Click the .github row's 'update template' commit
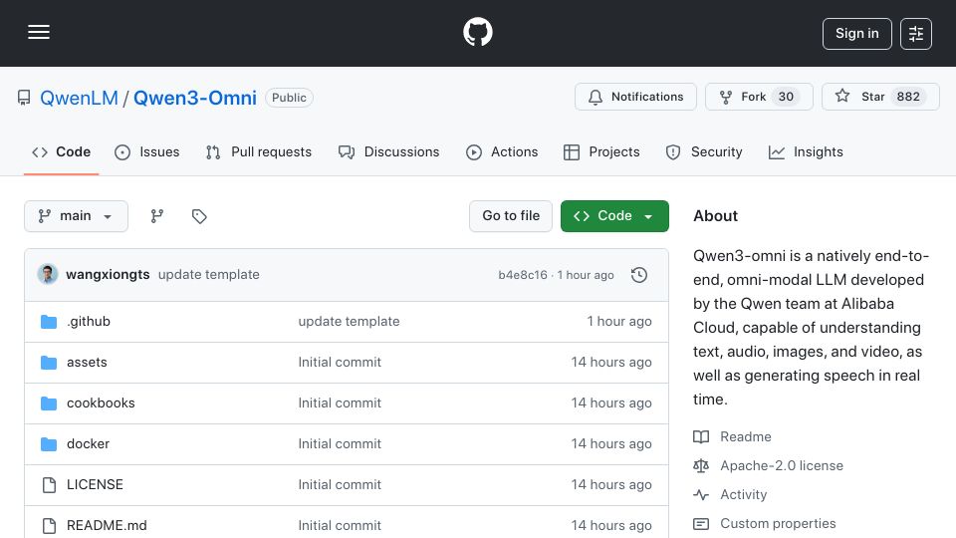Image resolution: width=956 pixels, height=538 pixels. coord(349,322)
